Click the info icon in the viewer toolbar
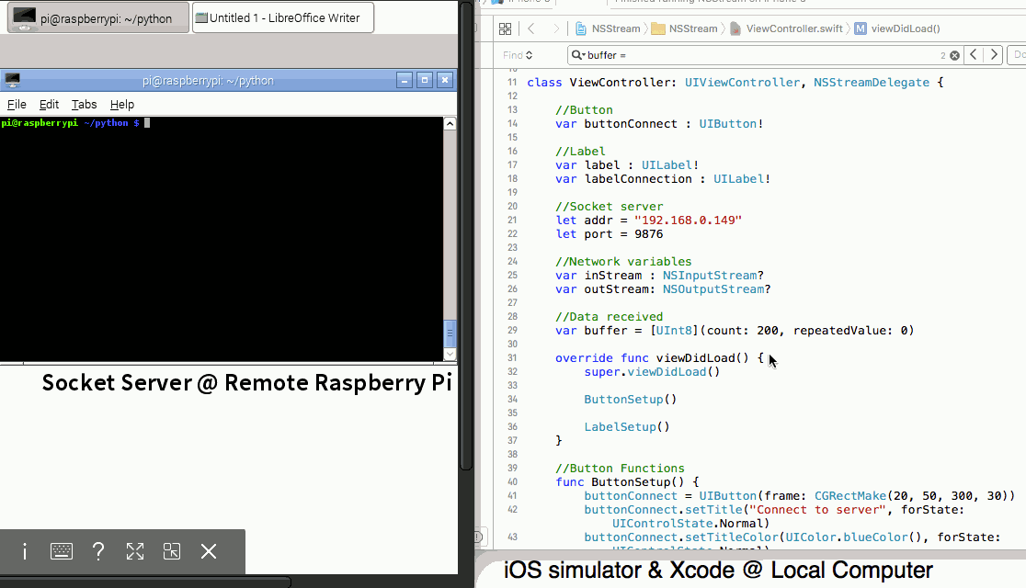The height and width of the screenshot is (588, 1026). click(x=25, y=551)
